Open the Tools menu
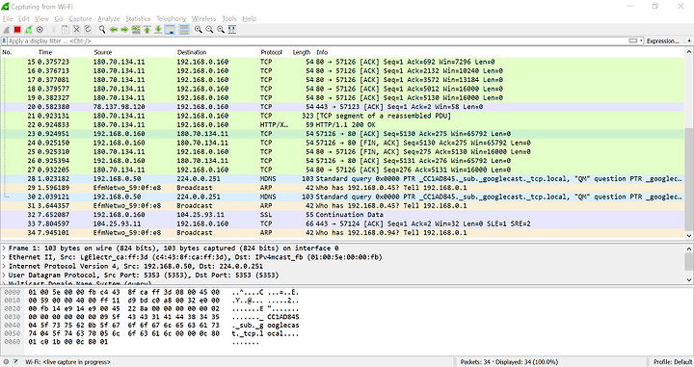This screenshot has height=367, width=694. tap(229, 18)
